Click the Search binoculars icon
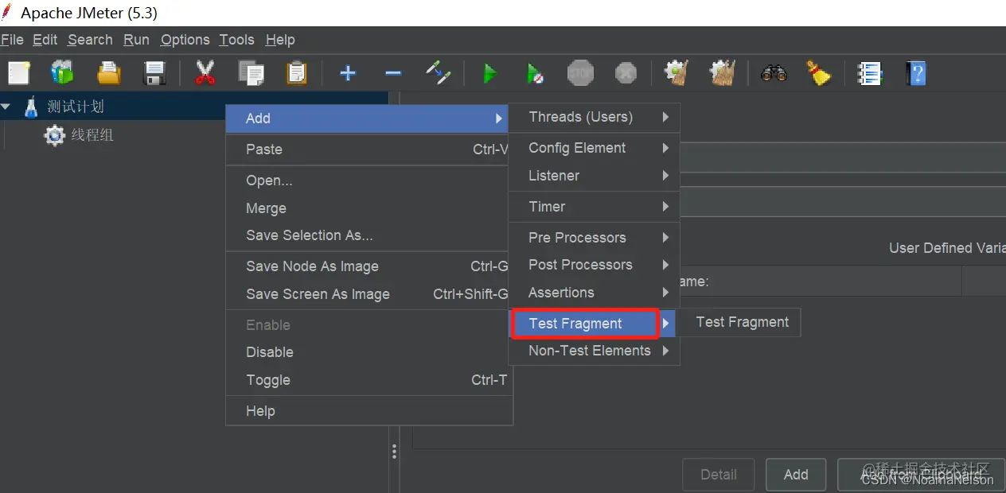Image resolution: width=1006 pixels, height=493 pixels. tap(774, 74)
